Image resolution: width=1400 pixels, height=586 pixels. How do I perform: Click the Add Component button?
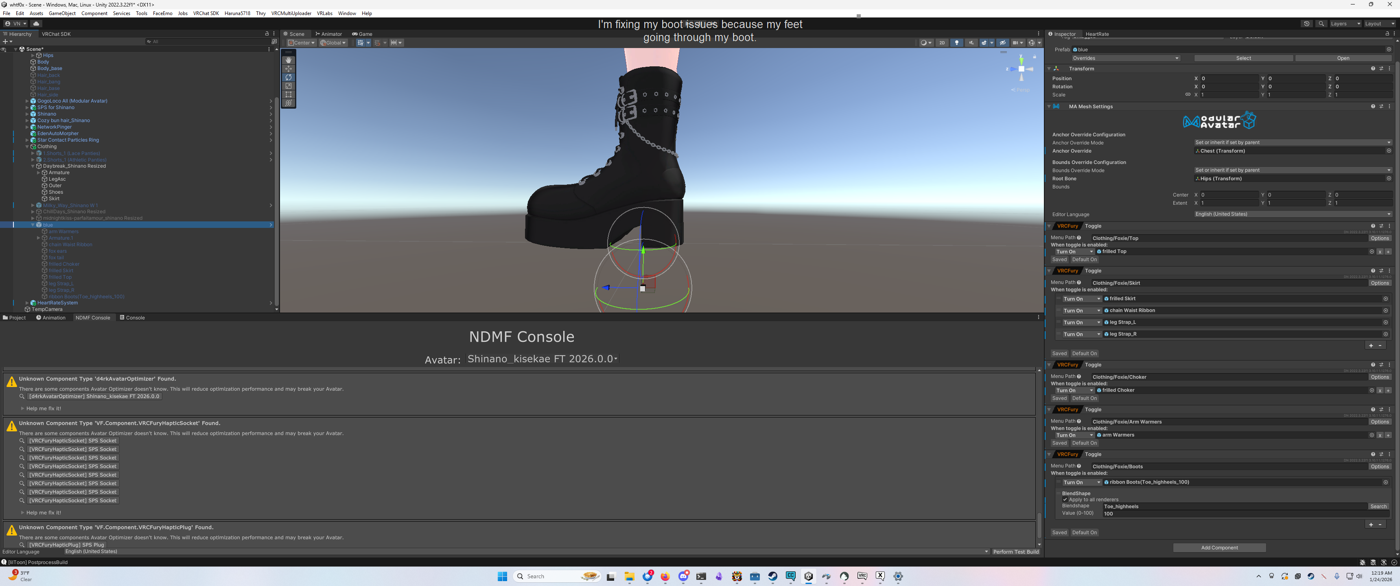1219,547
